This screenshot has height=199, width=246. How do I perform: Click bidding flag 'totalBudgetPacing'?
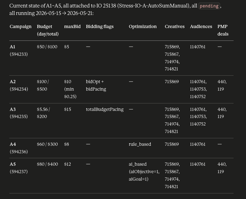tap(105, 109)
